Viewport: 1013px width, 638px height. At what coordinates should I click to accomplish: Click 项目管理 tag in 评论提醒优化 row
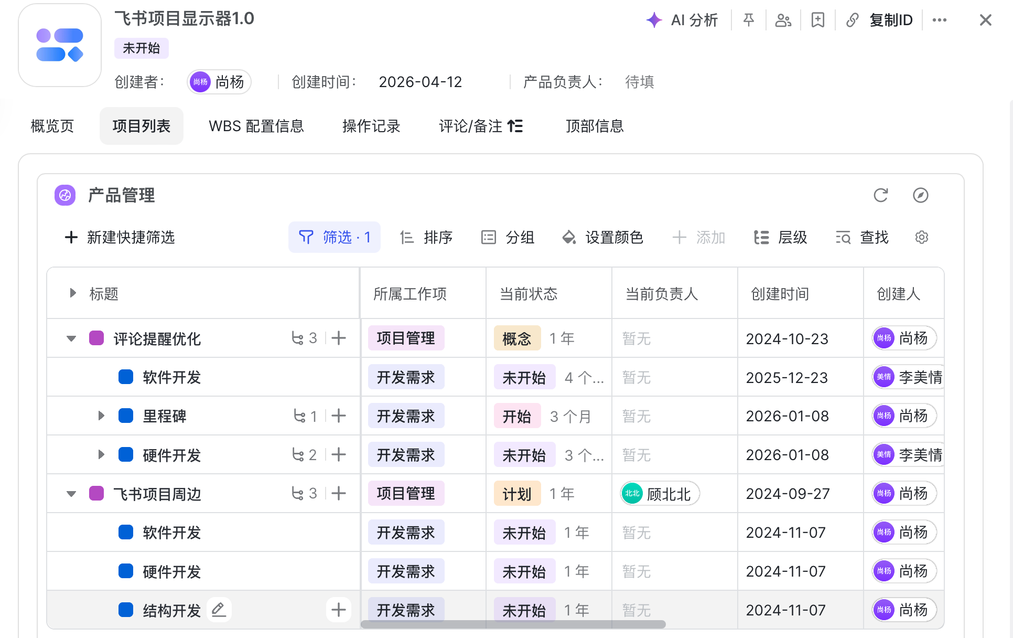click(406, 338)
